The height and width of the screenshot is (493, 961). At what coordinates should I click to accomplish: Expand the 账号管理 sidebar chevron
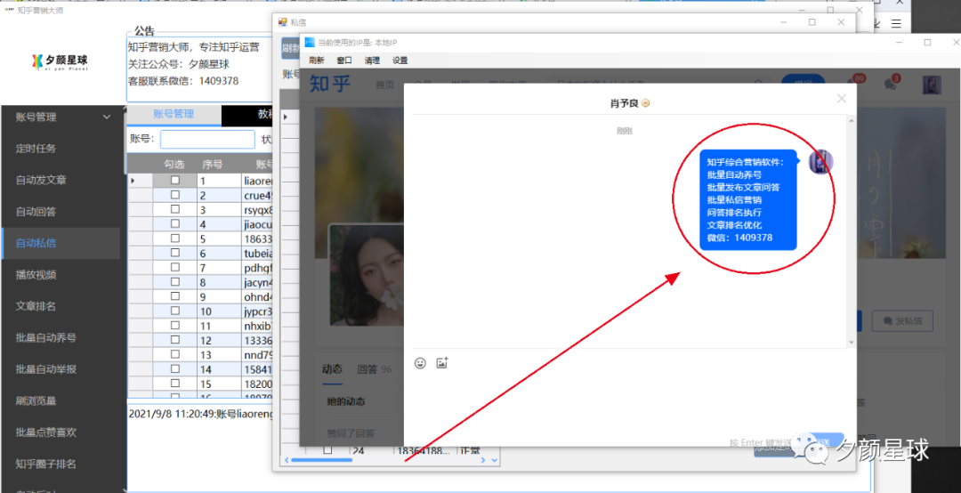coord(107,117)
